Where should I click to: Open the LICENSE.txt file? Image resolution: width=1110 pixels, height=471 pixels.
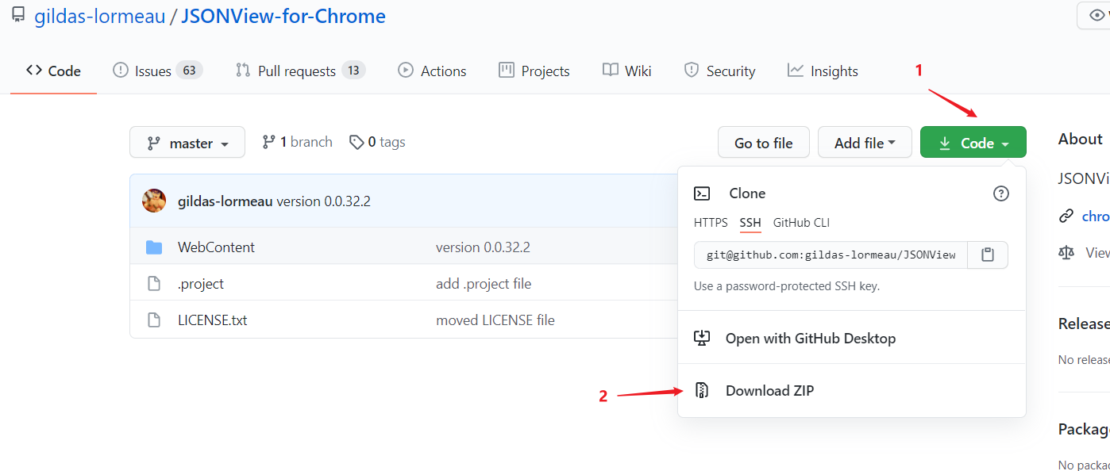point(213,320)
